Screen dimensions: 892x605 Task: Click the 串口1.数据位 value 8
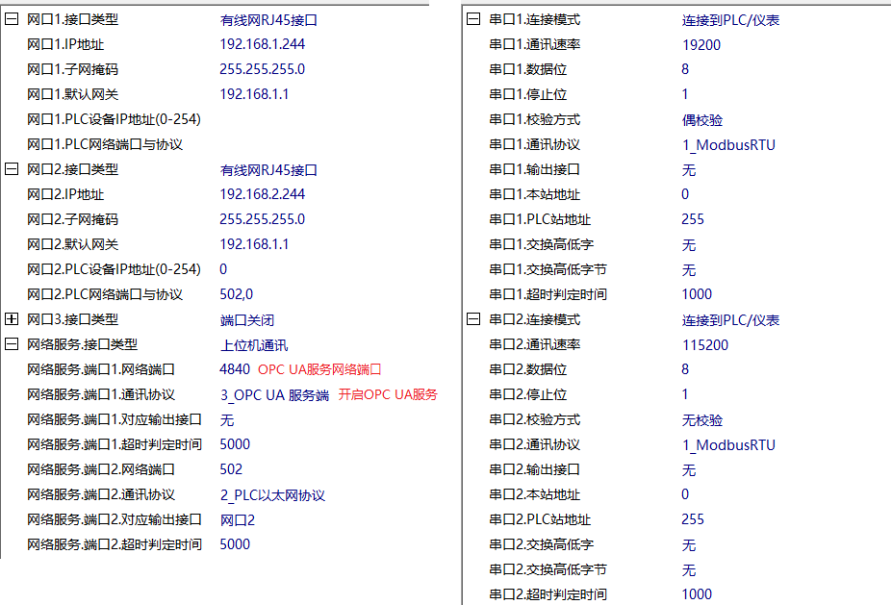(x=685, y=69)
